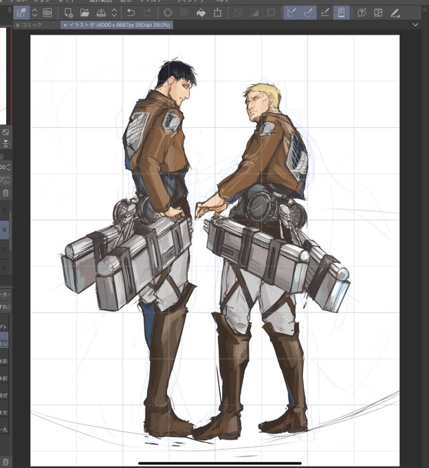Viewport: 429px width, 468px height.
Task: Click the highlighted edit icon at toolbar start
Action: 21,12
